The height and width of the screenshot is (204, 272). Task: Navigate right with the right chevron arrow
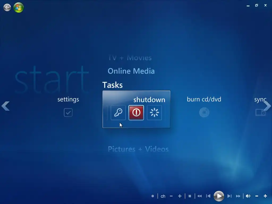point(267,106)
